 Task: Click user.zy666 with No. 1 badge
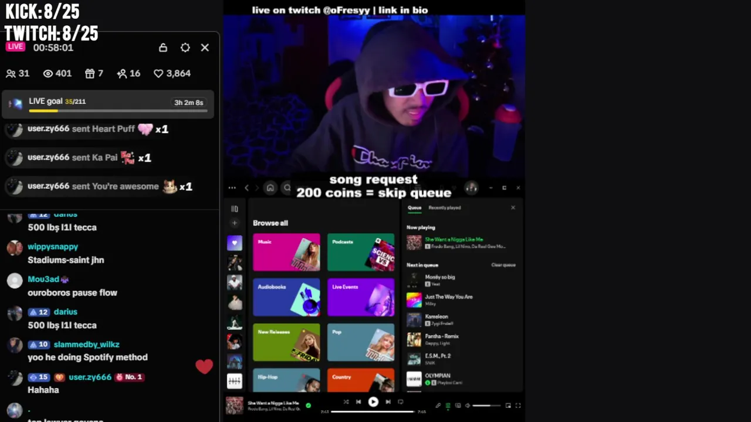click(90, 377)
